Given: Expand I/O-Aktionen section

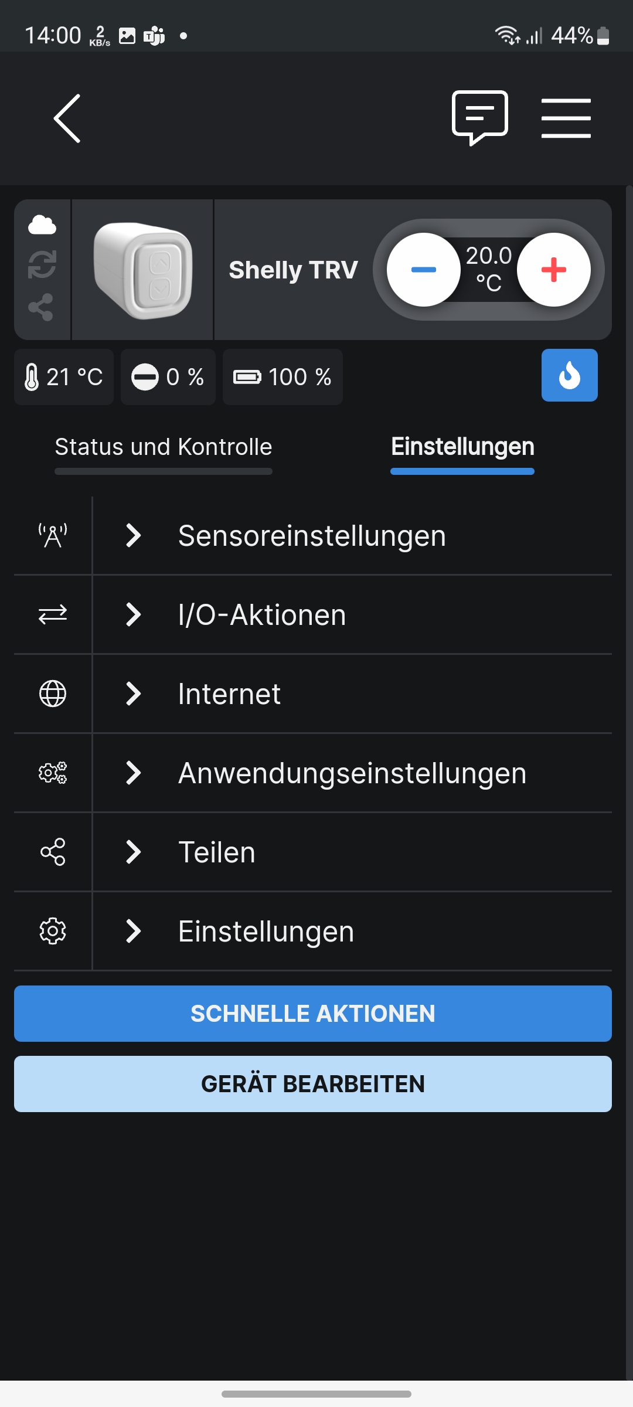Looking at the screenshot, I should [262, 615].
